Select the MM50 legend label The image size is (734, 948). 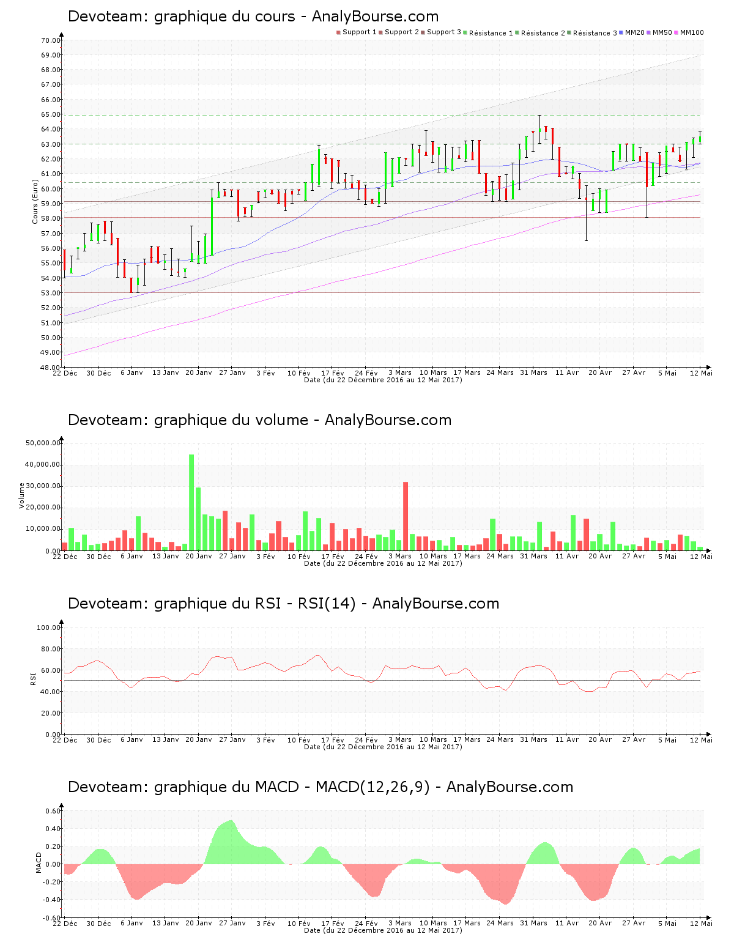pos(662,32)
